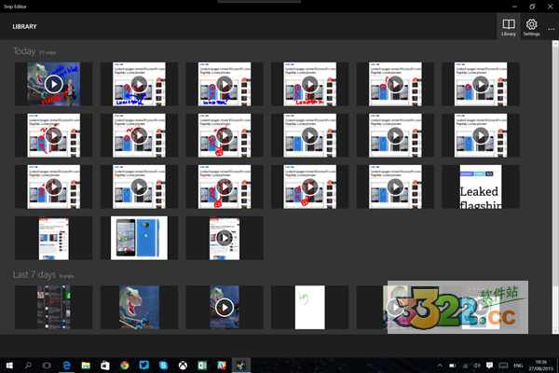Open the Library view
The width and height of the screenshot is (559, 373).
508,27
